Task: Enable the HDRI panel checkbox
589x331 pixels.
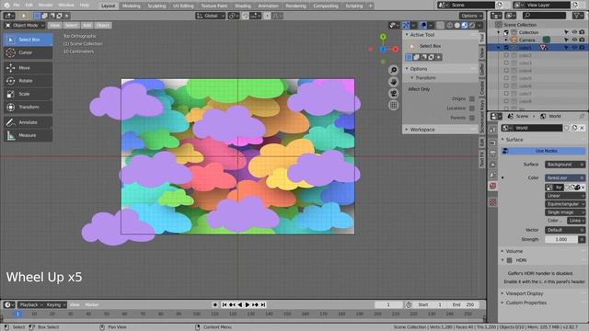Action: click(509, 260)
